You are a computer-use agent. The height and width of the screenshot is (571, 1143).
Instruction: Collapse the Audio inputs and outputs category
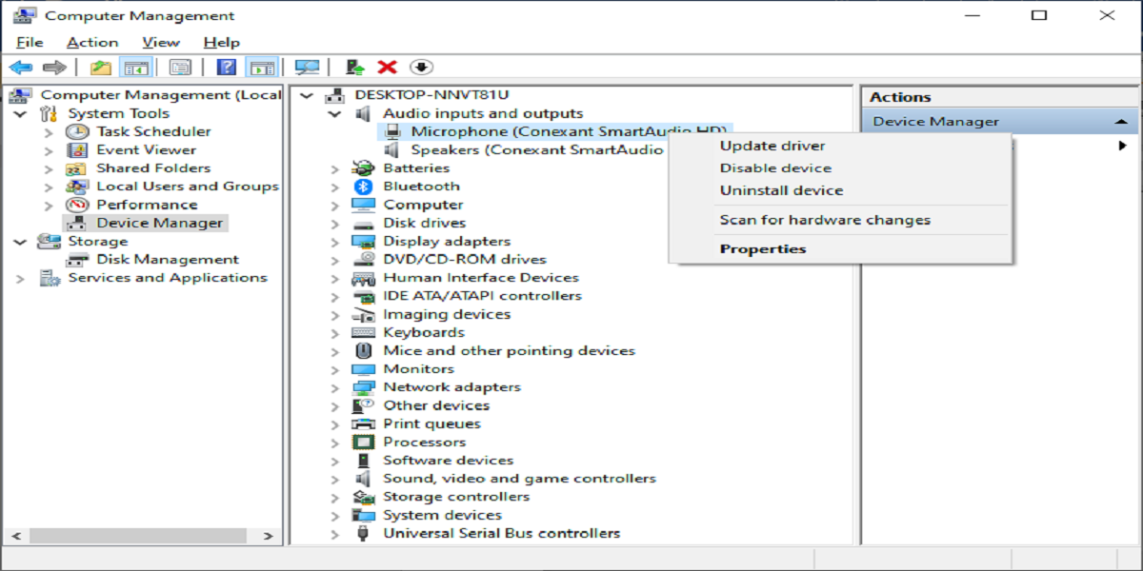pyautogui.click(x=334, y=114)
